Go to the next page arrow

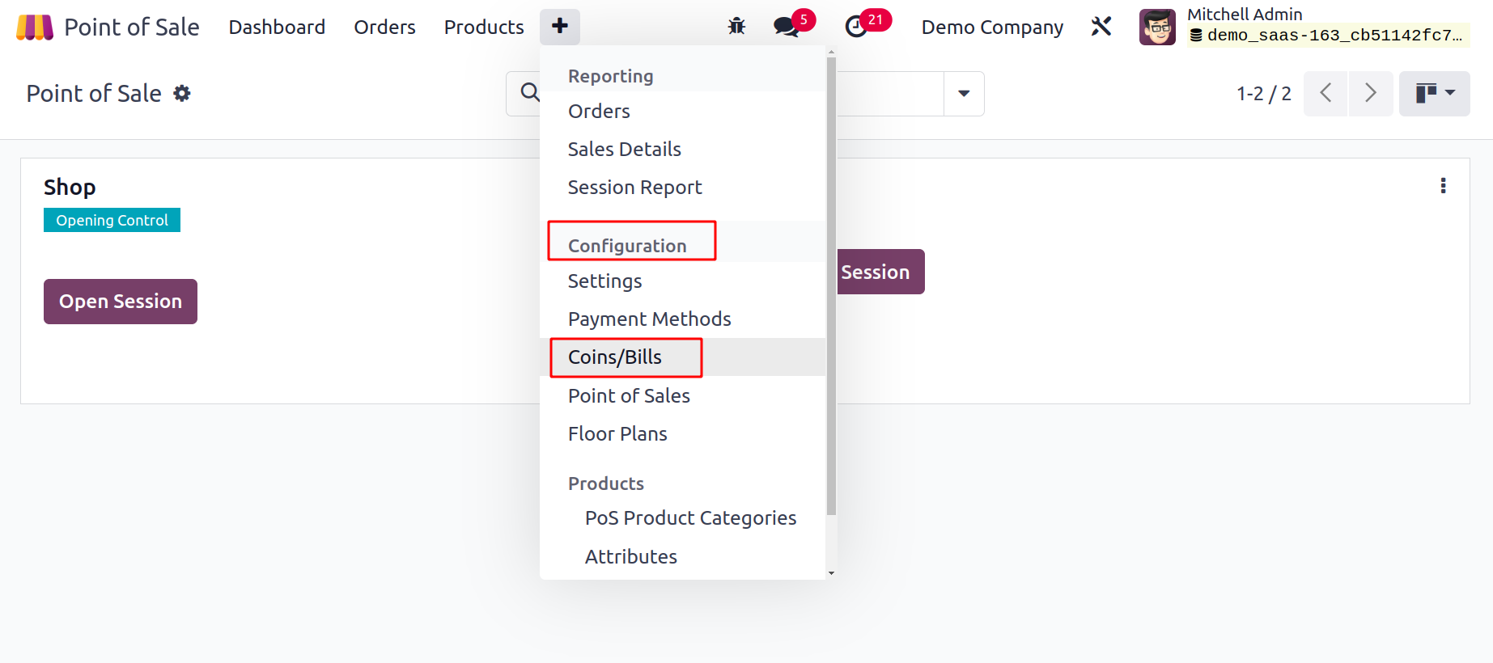(1370, 94)
